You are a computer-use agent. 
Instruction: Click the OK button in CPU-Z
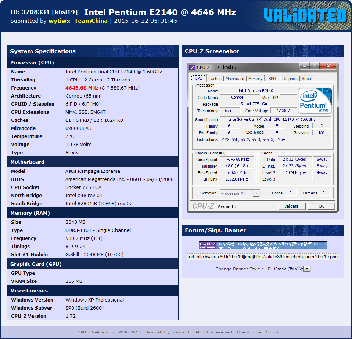click(321, 206)
